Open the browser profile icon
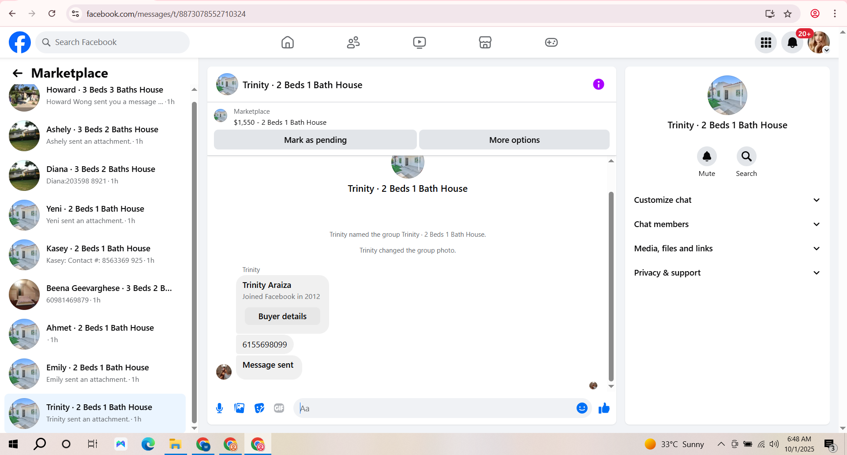The height and width of the screenshot is (455, 847). 815,14
